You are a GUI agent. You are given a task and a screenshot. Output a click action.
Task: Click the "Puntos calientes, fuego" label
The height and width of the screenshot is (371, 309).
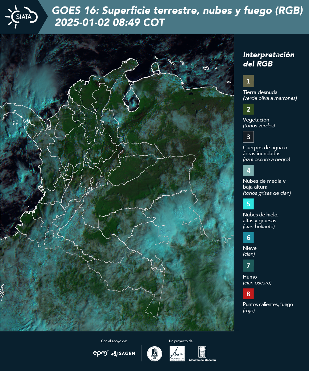point(268,305)
